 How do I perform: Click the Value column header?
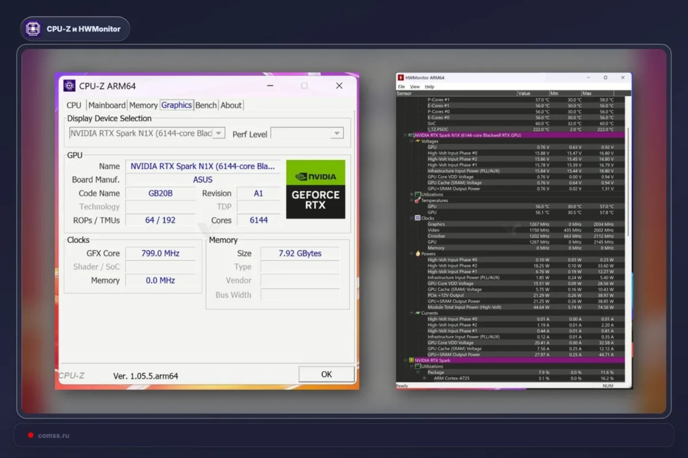tap(532, 93)
